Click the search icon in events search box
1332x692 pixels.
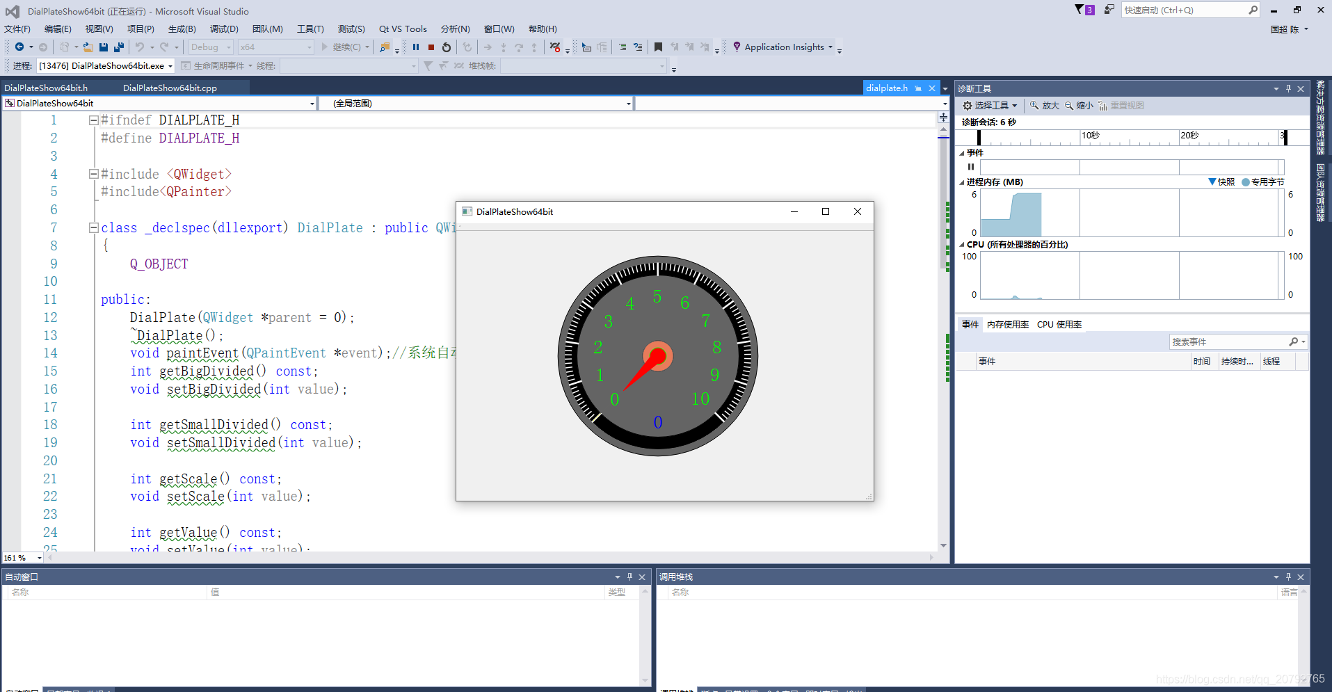pos(1293,342)
